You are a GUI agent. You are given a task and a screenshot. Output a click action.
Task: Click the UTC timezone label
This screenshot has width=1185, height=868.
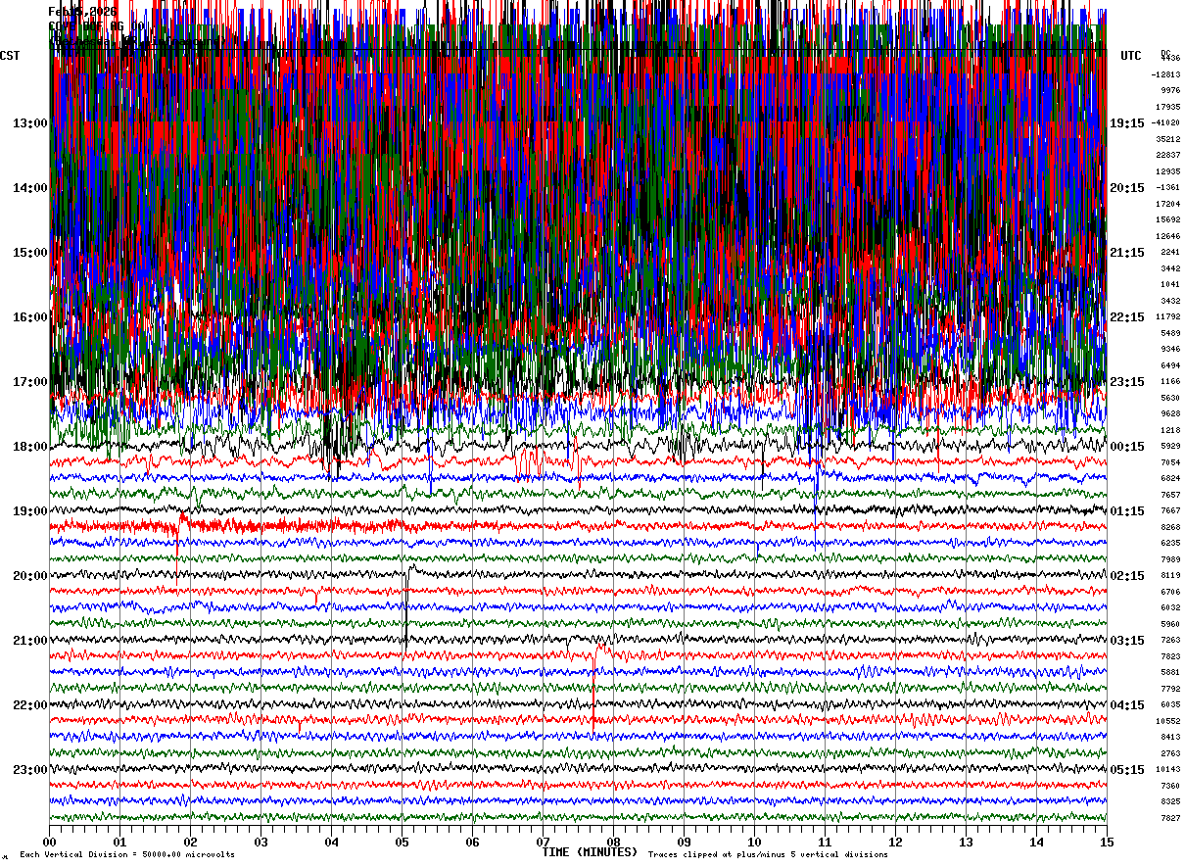point(1131,56)
